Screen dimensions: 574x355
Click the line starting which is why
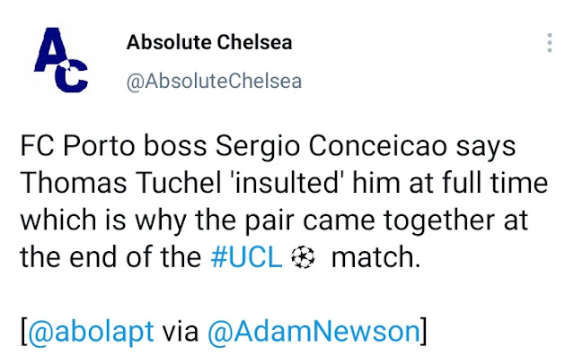[274, 221]
